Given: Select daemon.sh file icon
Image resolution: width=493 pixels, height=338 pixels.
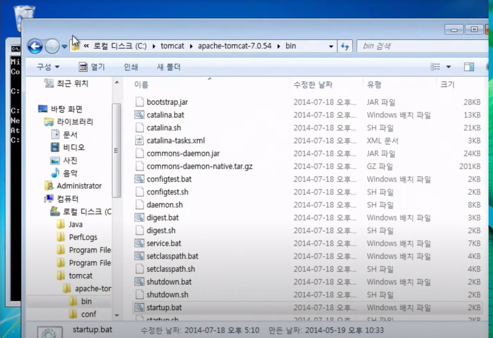Looking at the screenshot, I should pyautogui.click(x=139, y=205).
